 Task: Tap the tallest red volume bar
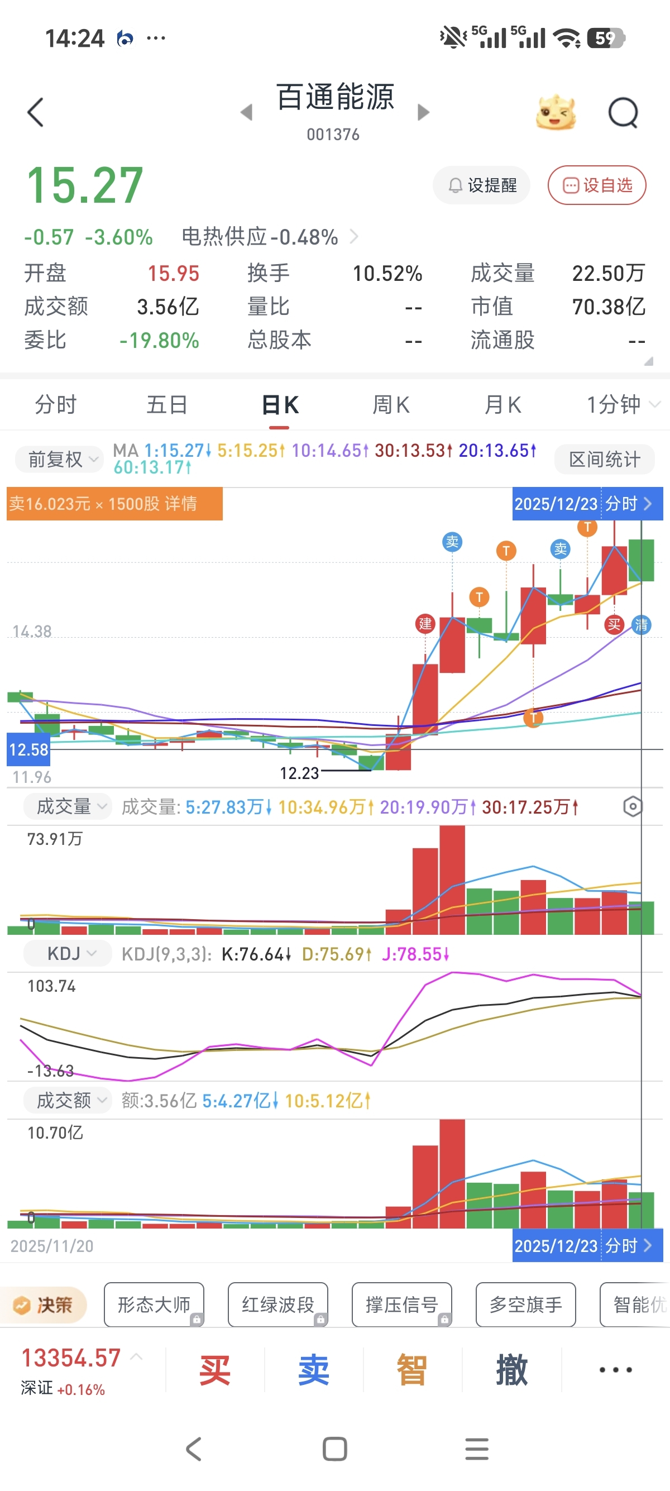tap(452, 880)
